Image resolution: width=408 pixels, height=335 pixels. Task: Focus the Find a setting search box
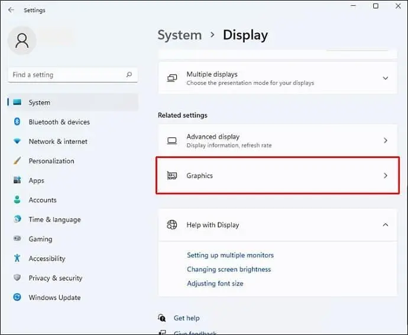(x=73, y=75)
